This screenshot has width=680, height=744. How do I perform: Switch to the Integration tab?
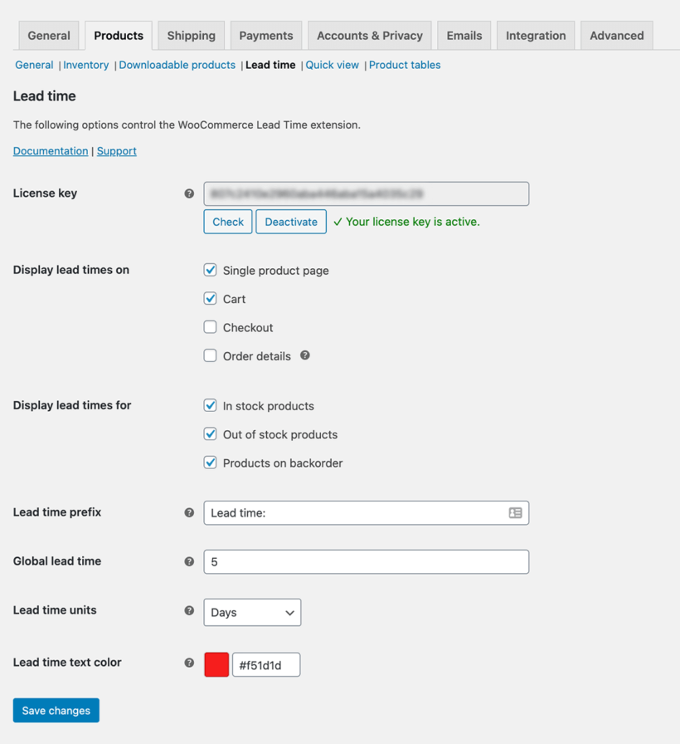pyautogui.click(x=536, y=36)
